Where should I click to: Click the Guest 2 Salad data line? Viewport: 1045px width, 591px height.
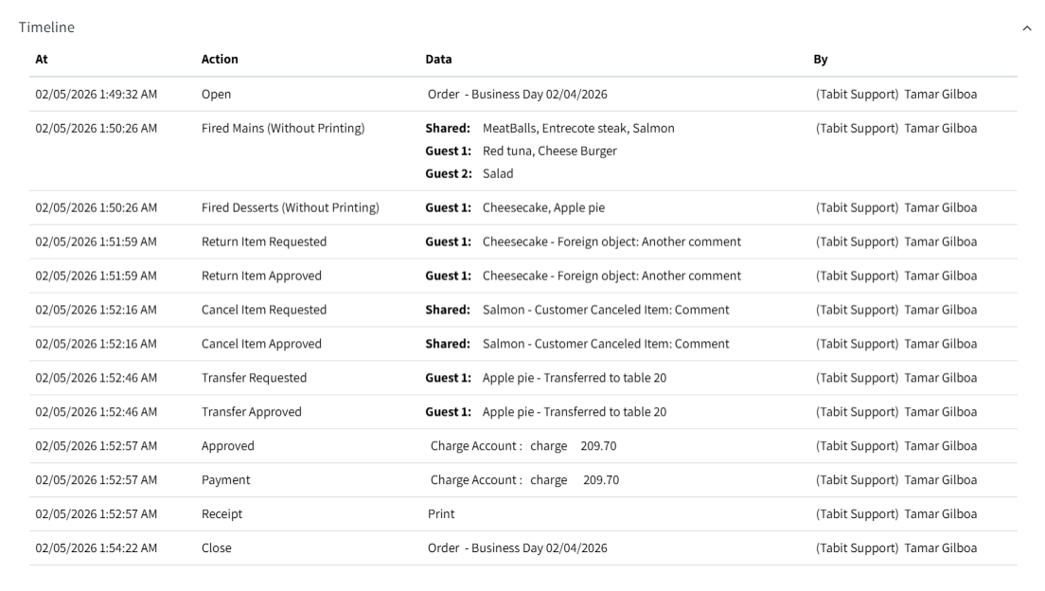[x=469, y=173]
